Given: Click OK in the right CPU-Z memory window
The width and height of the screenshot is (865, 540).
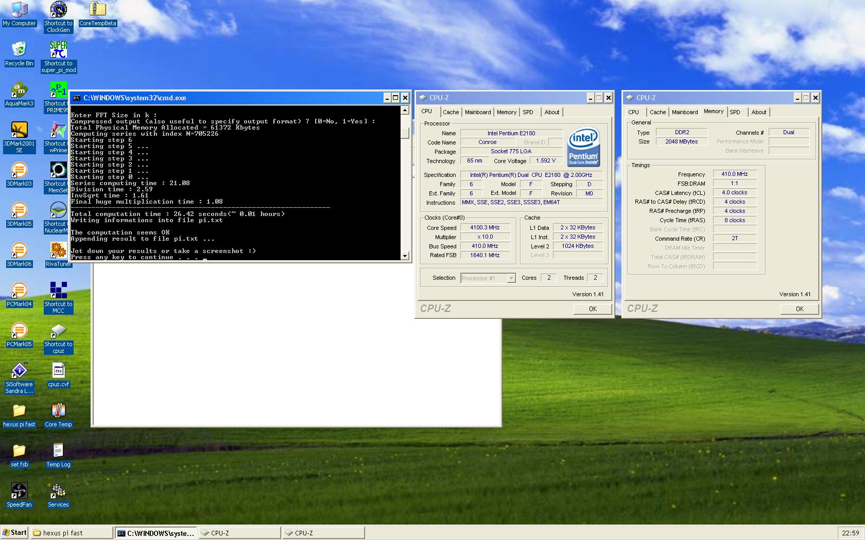Looking at the screenshot, I should (800, 309).
